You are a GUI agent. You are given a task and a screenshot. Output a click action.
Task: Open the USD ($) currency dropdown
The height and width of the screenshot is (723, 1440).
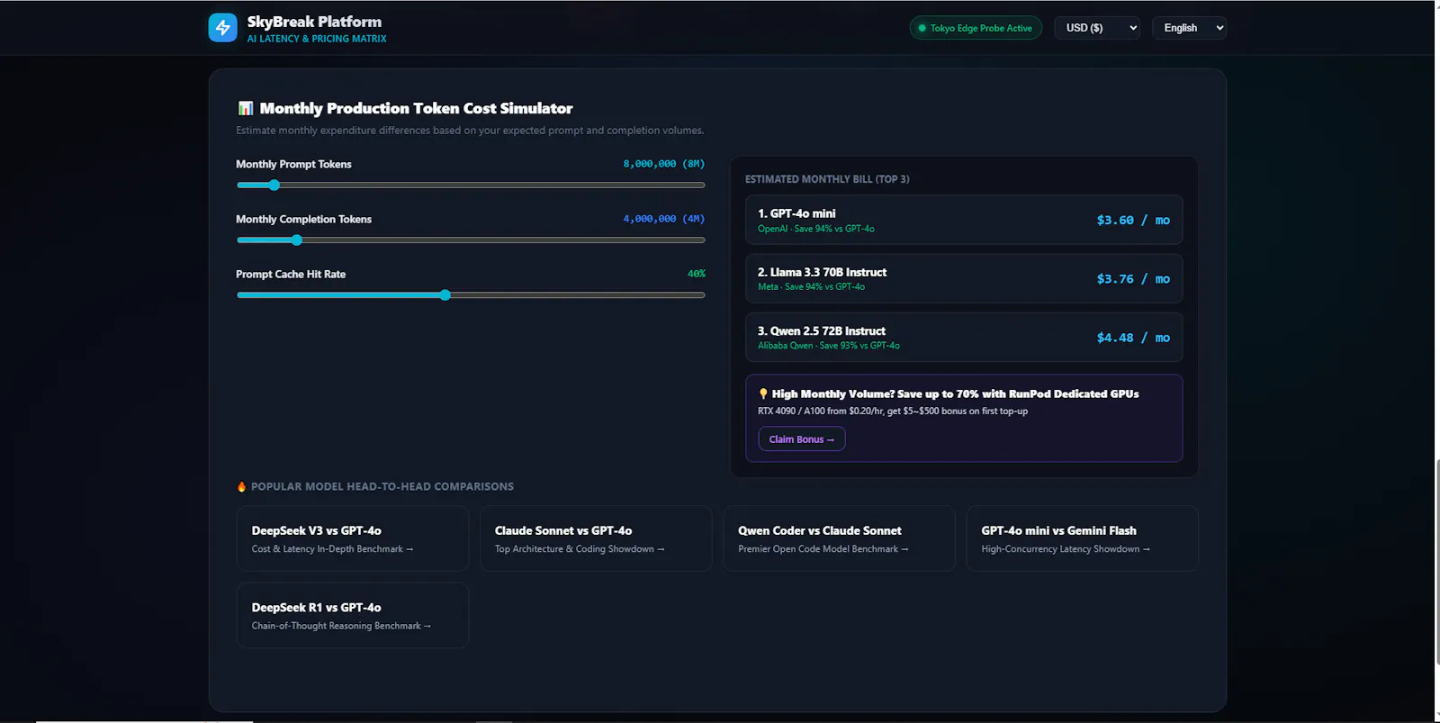pos(1097,28)
